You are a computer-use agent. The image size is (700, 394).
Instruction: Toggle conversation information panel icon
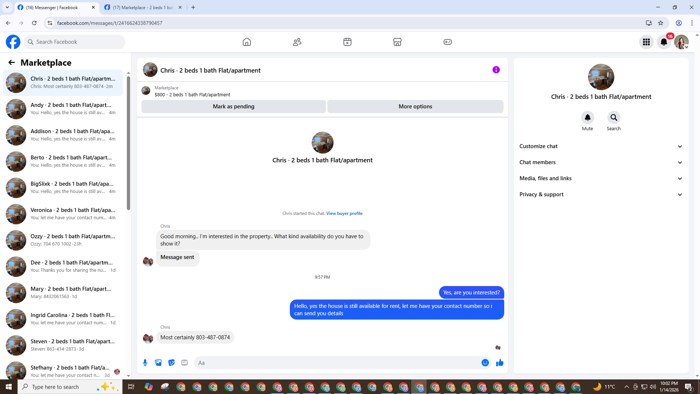(496, 70)
